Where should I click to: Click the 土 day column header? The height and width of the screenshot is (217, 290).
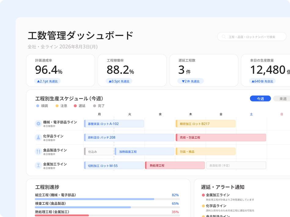coord(251,114)
